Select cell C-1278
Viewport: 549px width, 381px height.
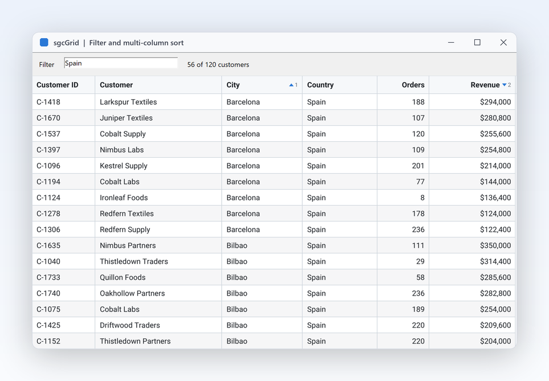tap(64, 214)
